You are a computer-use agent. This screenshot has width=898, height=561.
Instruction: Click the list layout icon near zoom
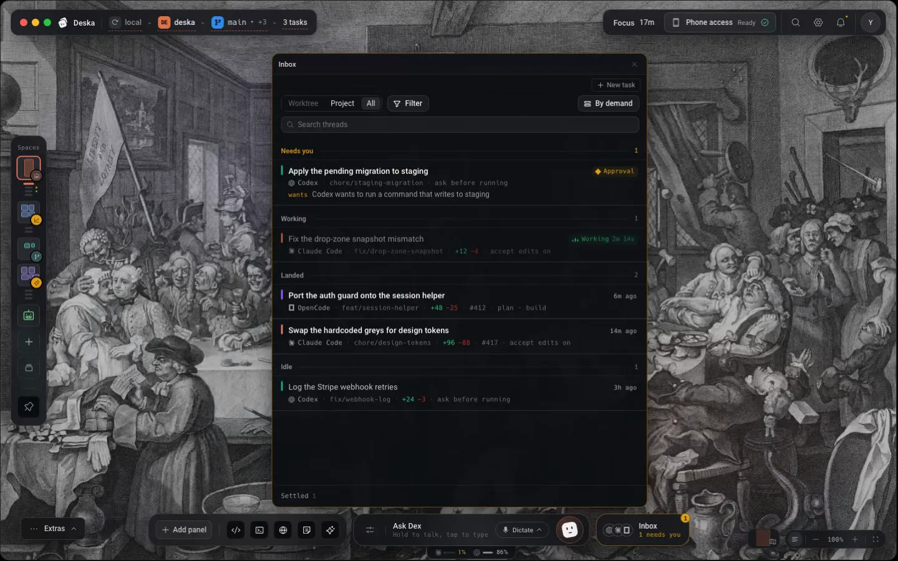[794, 539]
